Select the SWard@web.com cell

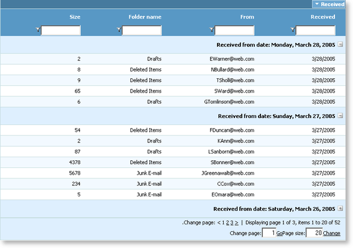point(234,91)
